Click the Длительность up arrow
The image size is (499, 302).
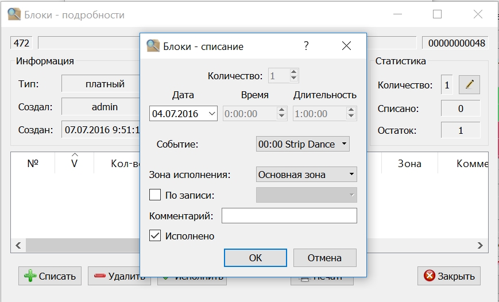[351, 110]
